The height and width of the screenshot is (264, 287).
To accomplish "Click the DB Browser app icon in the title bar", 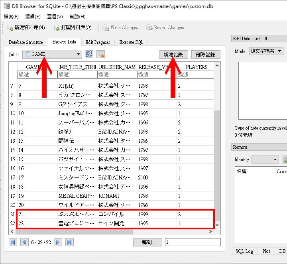I will tap(7, 6).
